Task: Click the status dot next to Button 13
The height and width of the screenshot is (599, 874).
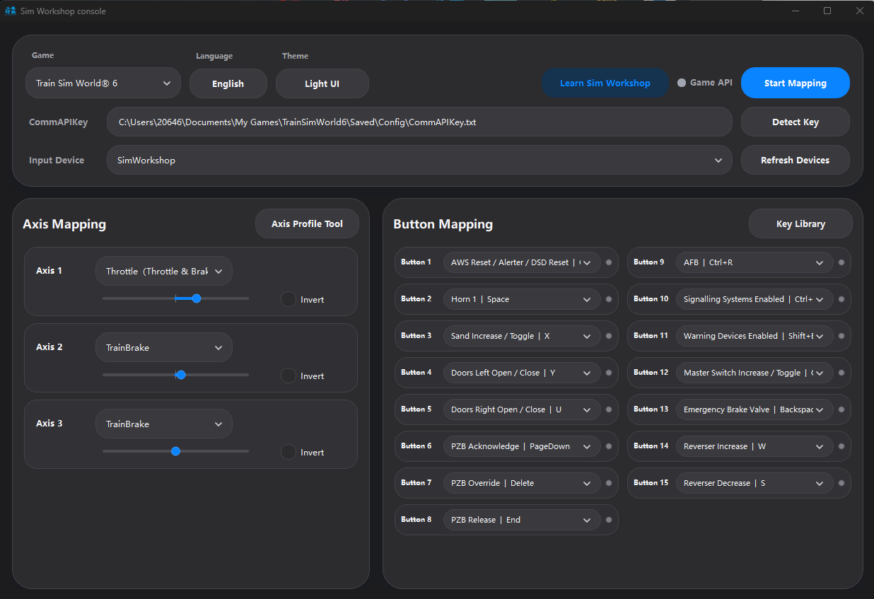Action: [841, 409]
